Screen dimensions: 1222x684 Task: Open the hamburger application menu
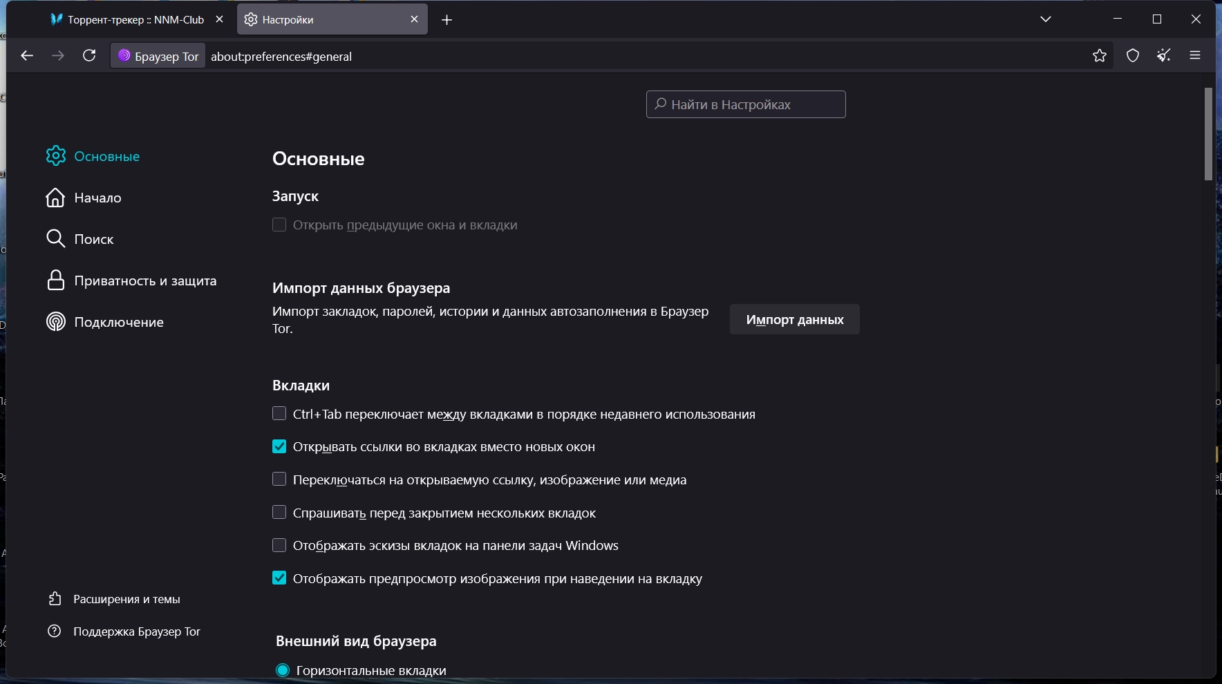[1195, 56]
